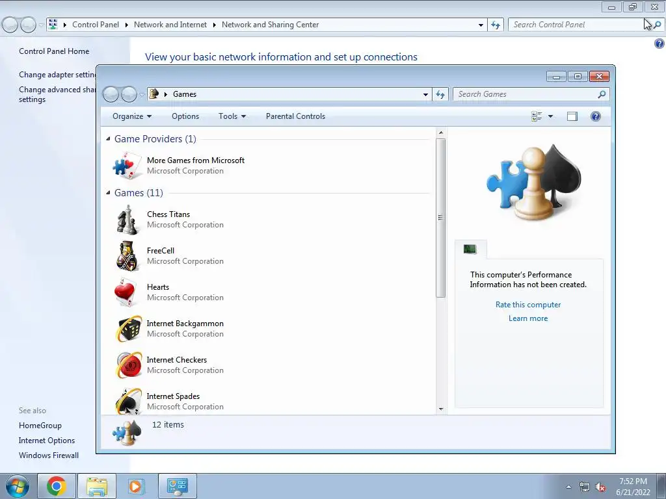The height and width of the screenshot is (499, 666).
Task: Select More Games from Microsoft icon
Action: 127,166
